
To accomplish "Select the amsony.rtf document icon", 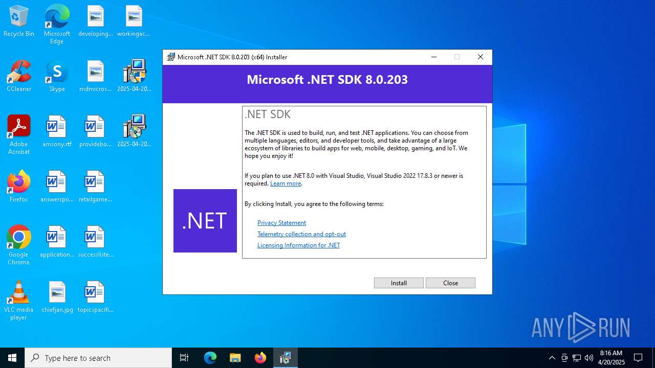I will [57, 131].
